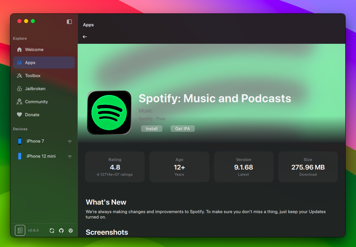The image size is (356, 247).
Task: Click the v0.6.0 version label
Action: click(x=33, y=231)
